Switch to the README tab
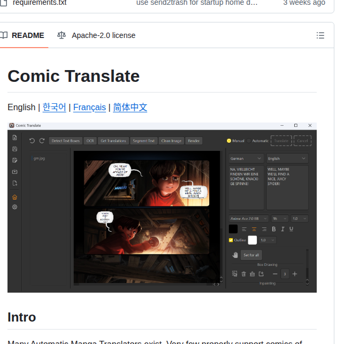The height and width of the screenshot is (344, 344). pos(23,35)
